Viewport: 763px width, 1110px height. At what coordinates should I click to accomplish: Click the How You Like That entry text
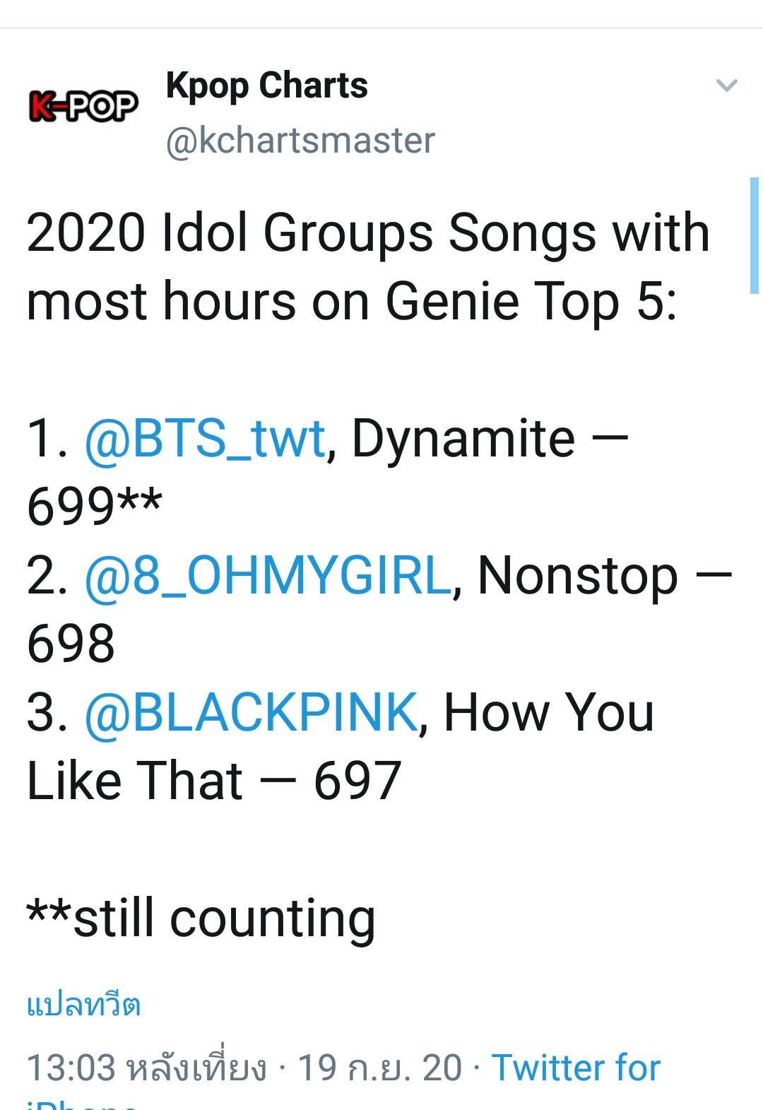point(341,745)
